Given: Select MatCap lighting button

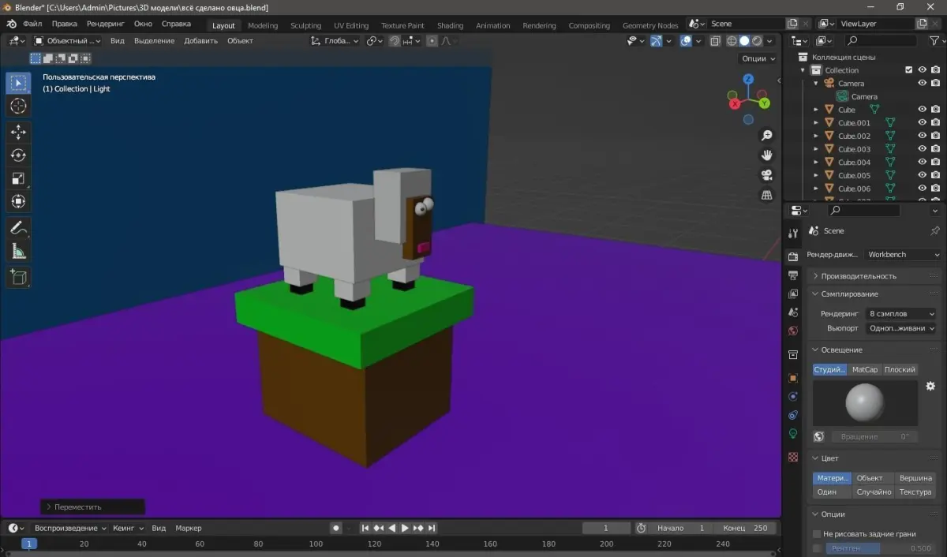Looking at the screenshot, I should tap(865, 369).
